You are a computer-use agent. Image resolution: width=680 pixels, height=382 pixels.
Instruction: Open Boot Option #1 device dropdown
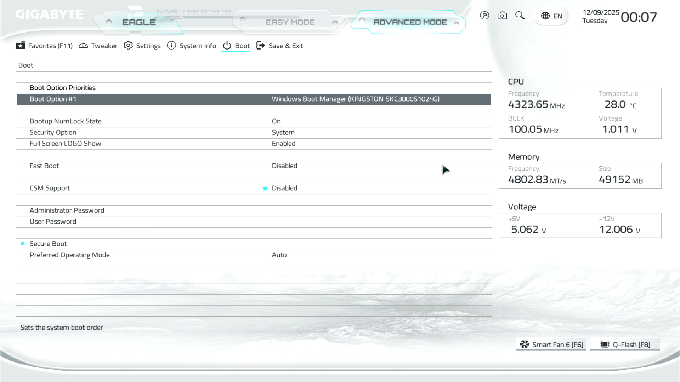[x=355, y=99]
